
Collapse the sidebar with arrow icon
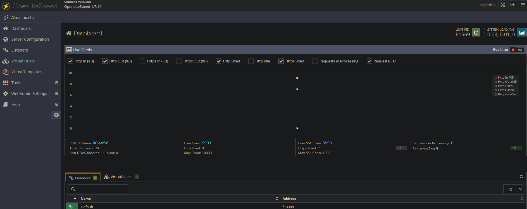tap(56, 115)
